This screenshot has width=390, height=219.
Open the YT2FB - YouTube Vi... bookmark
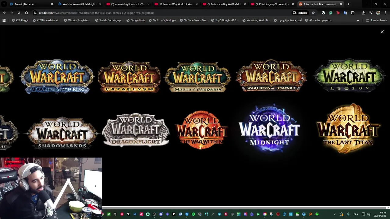[46, 20]
